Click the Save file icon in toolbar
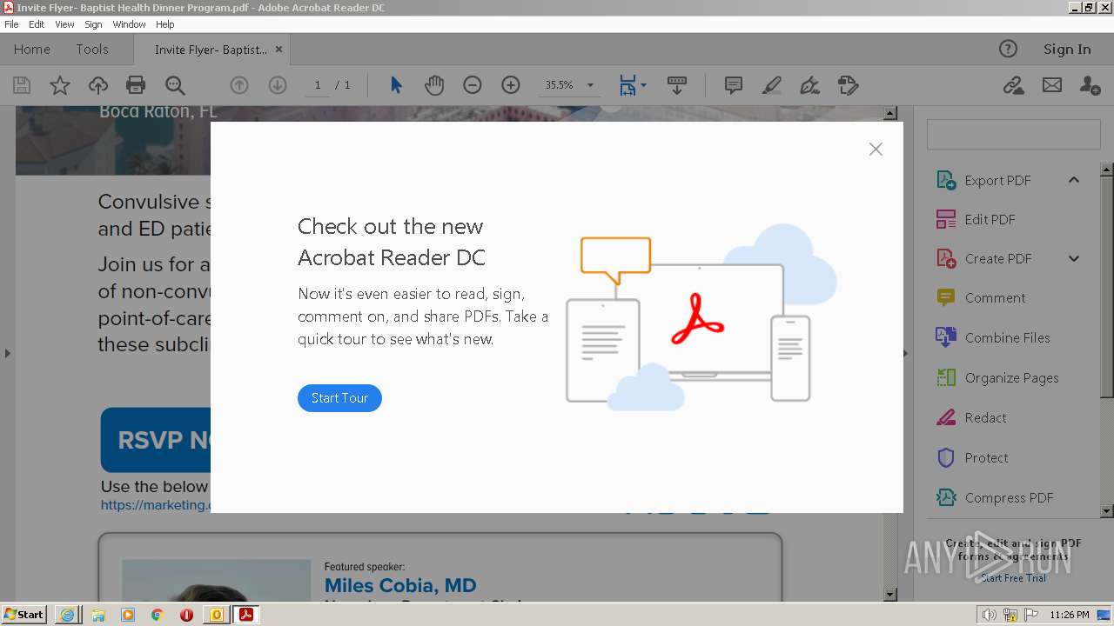Screen dimensions: 1114x626 pyautogui.click(x=22, y=85)
